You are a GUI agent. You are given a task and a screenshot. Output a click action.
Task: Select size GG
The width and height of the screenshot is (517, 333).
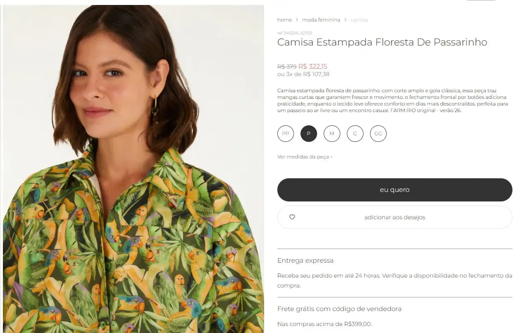[378, 134]
